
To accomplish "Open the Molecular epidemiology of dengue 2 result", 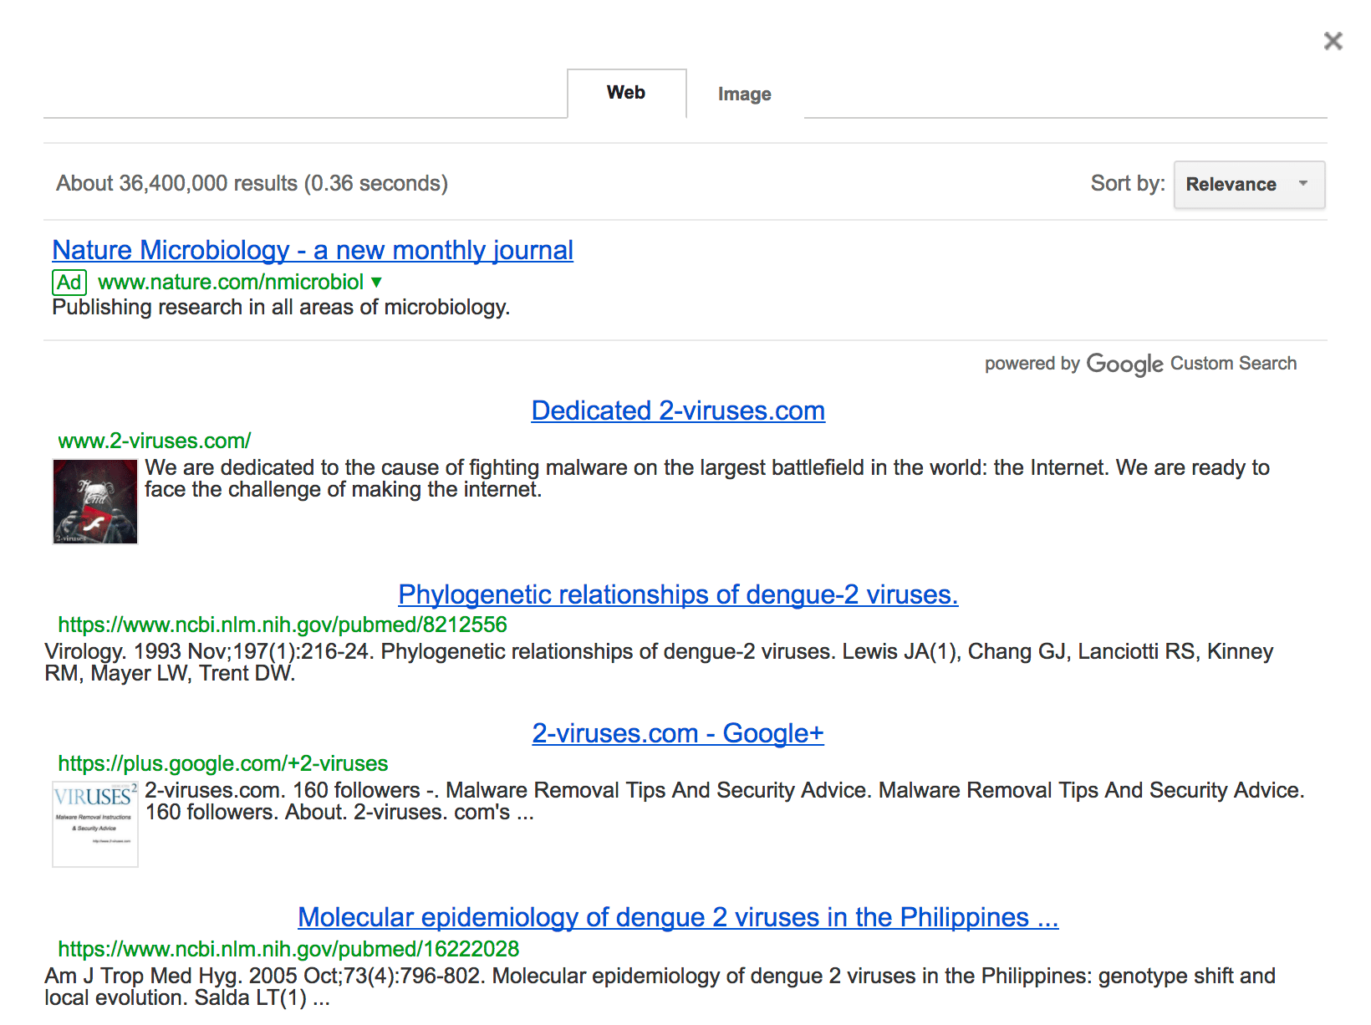I will click(x=677, y=917).
